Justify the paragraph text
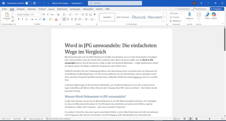226x121 pixels. click(76, 19)
